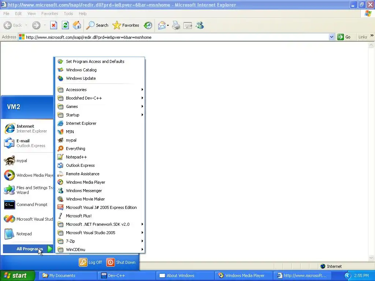
Task: Click the Refresh icon in IE toolbar
Action: [x=65, y=25]
